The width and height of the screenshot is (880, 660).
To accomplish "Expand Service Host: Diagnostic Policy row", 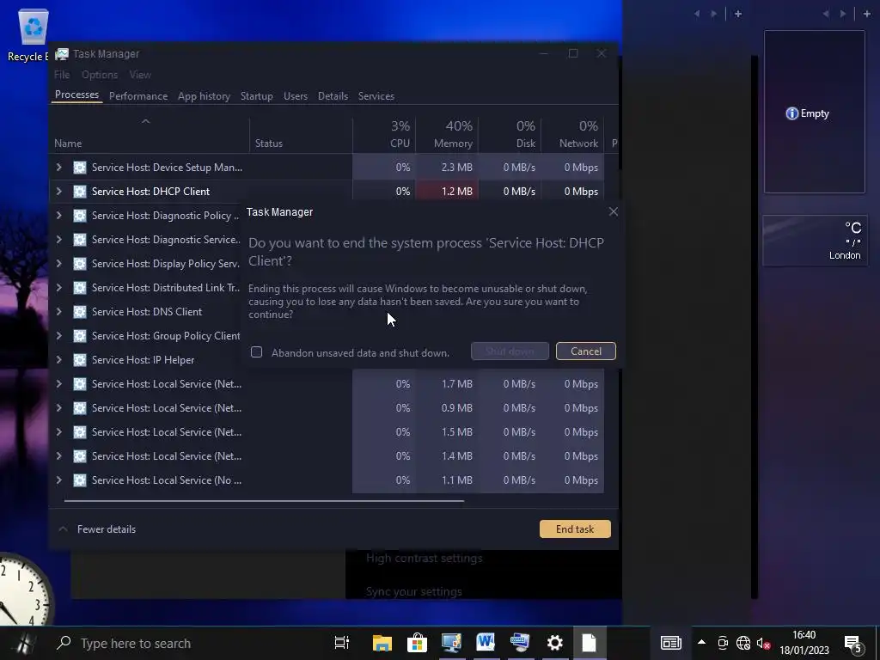I will [58, 216].
